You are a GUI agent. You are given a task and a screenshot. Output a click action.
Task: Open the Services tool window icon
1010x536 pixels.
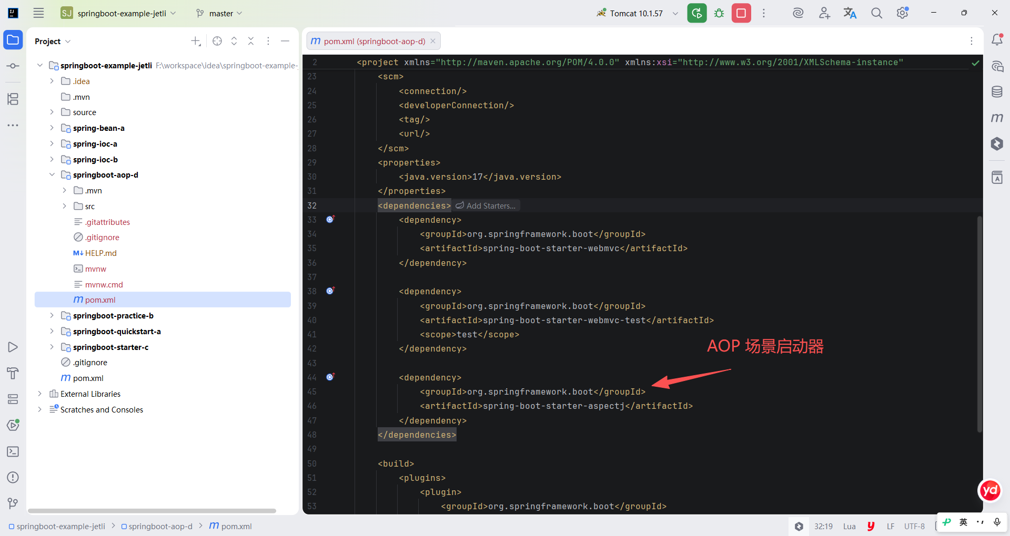(x=13, y=399)
